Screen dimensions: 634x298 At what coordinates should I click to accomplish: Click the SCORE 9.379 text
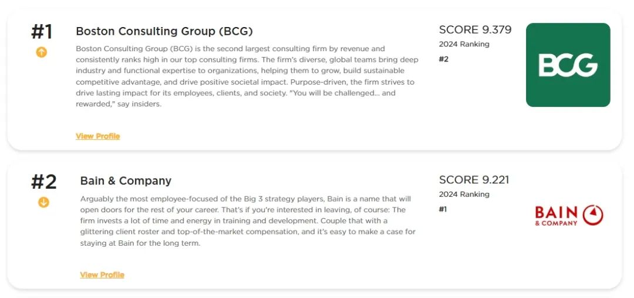[475, 29]
